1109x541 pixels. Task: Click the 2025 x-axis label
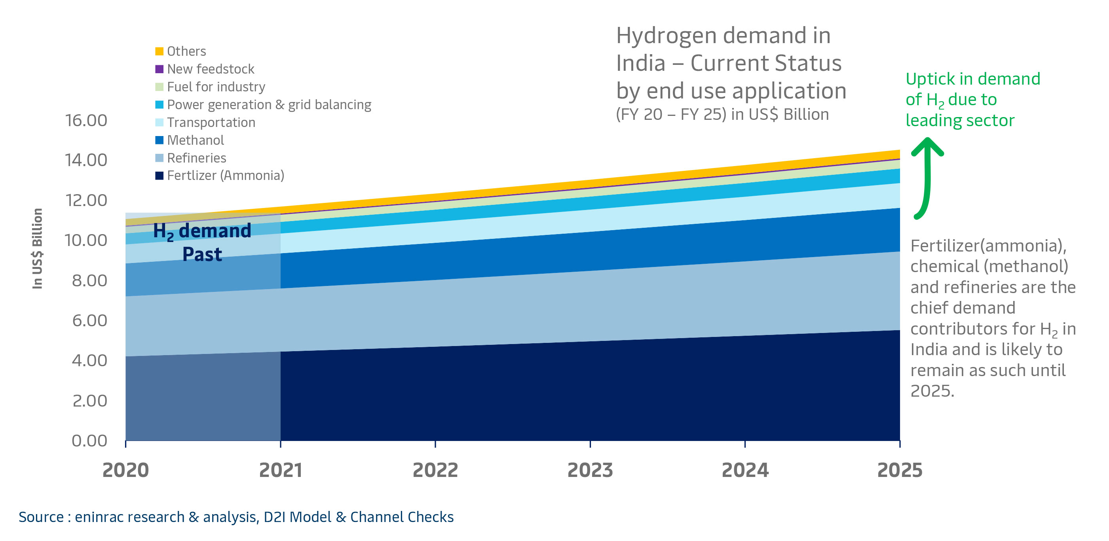pos(900,470)
